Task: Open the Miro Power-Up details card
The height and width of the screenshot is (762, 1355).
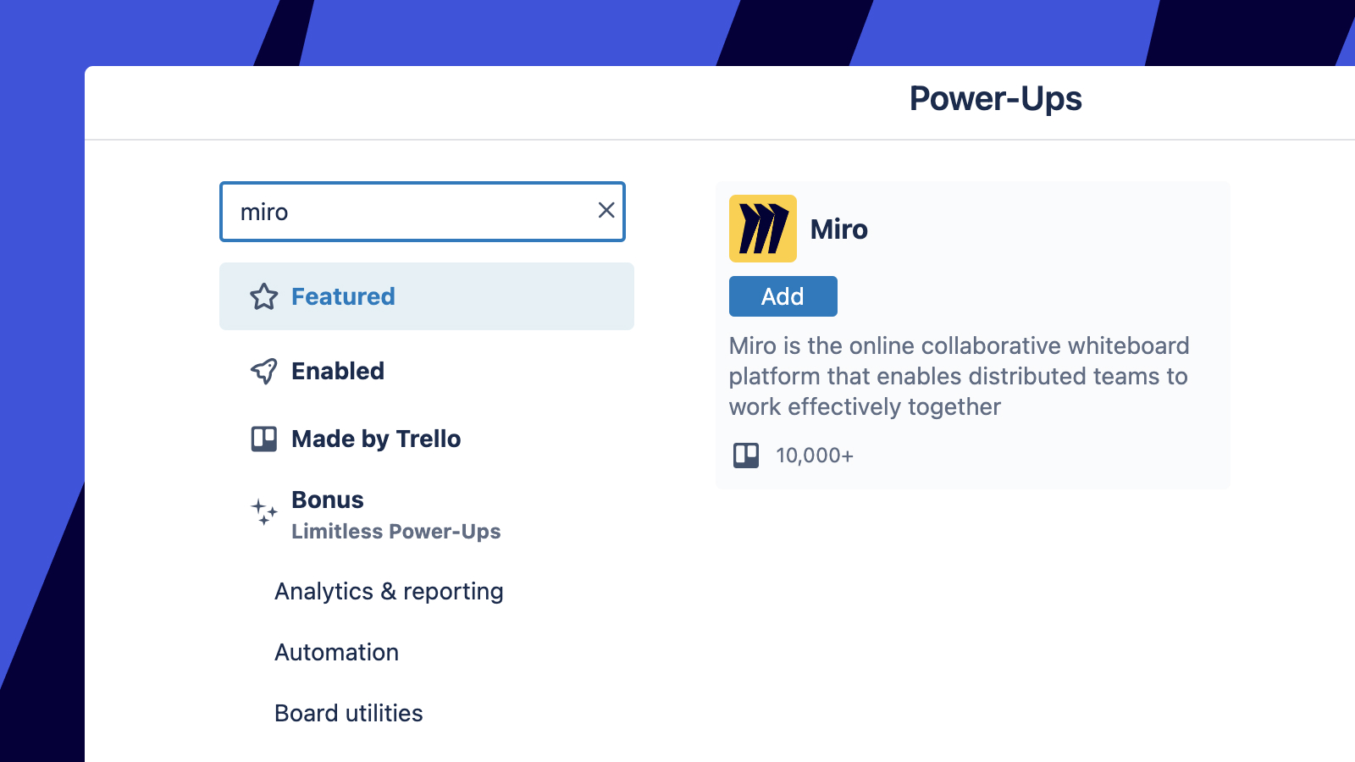Action: click(x=972, y=334)
